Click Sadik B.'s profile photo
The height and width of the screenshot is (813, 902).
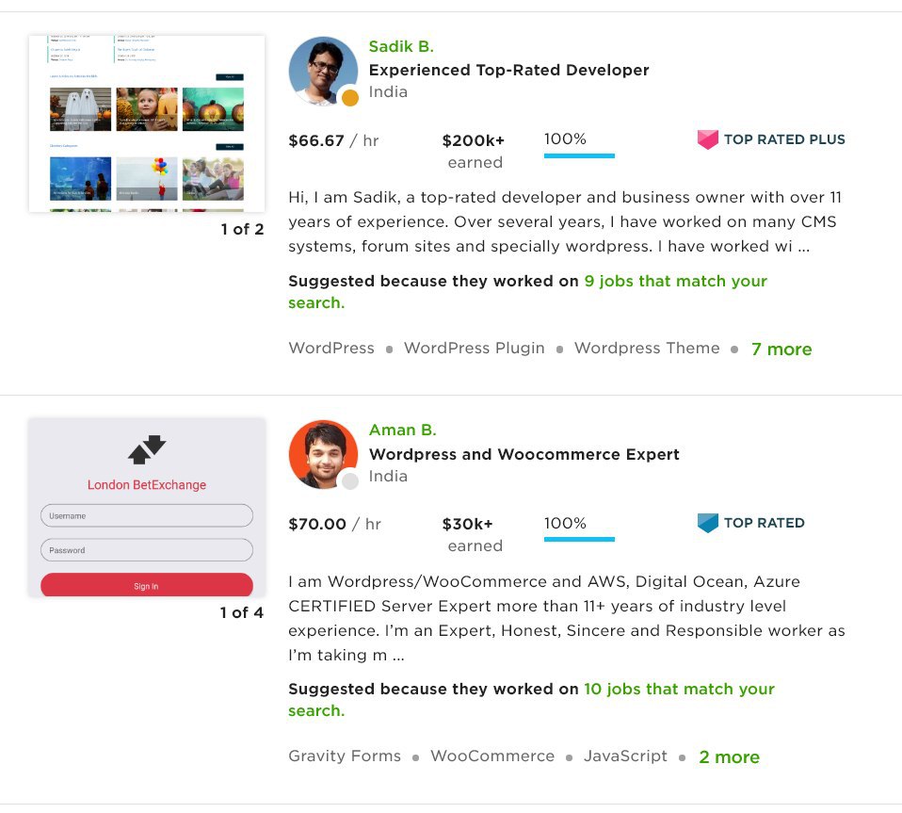click(x=323, y=72)
